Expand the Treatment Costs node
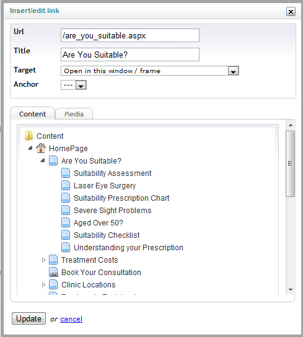Image resolution: width=303 pixels, height=337 pixels. [x=43, y=260]
